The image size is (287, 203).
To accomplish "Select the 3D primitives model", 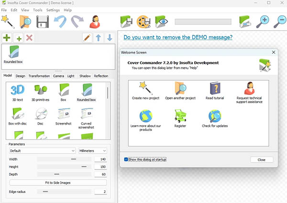I will [x=41, y=93].
